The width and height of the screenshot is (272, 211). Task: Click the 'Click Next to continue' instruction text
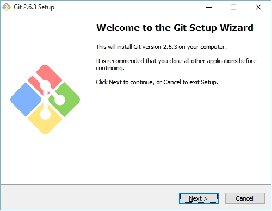157,82
